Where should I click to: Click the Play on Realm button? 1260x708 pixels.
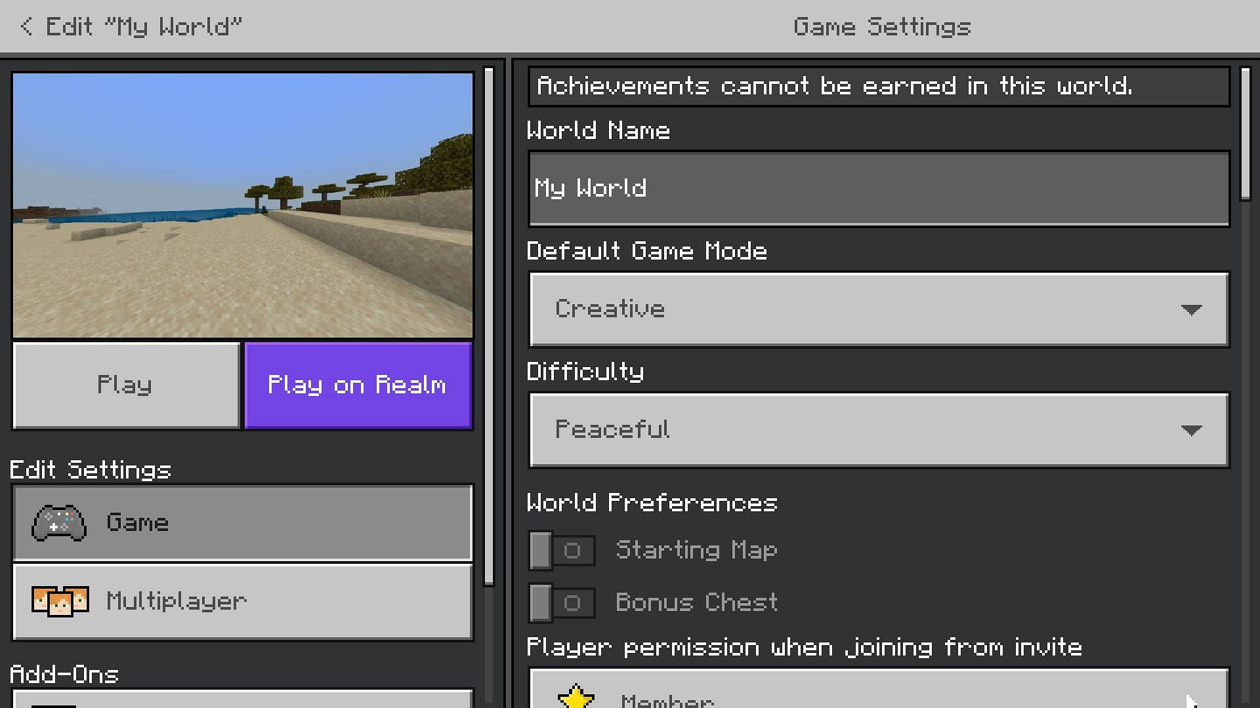click(x=358, y=385)
